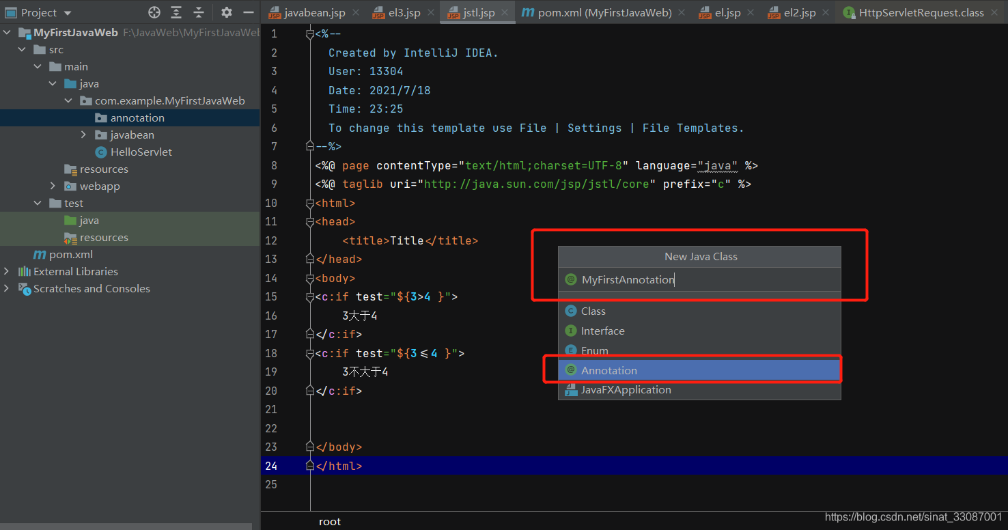
Task: Expand the webapp folder
Action: point(53,186)
